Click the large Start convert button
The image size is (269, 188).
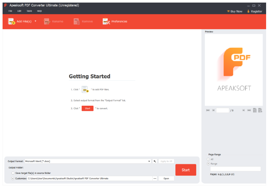pyautogui.click(x=186, y=170)
